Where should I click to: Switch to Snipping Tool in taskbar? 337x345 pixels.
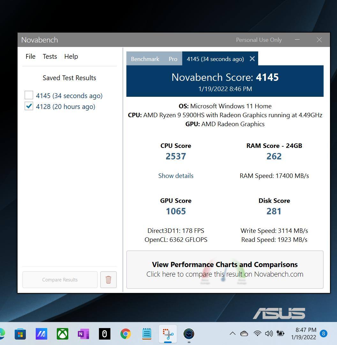pyautogui.click(x=168, y=334)
